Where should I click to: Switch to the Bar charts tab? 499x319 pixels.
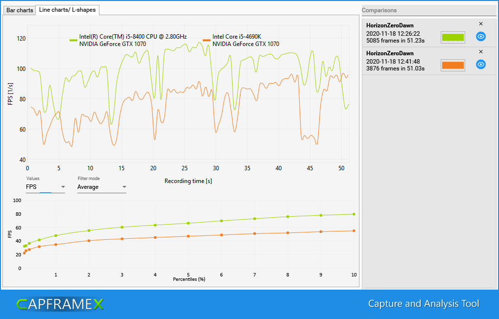(x=20, y=10)
